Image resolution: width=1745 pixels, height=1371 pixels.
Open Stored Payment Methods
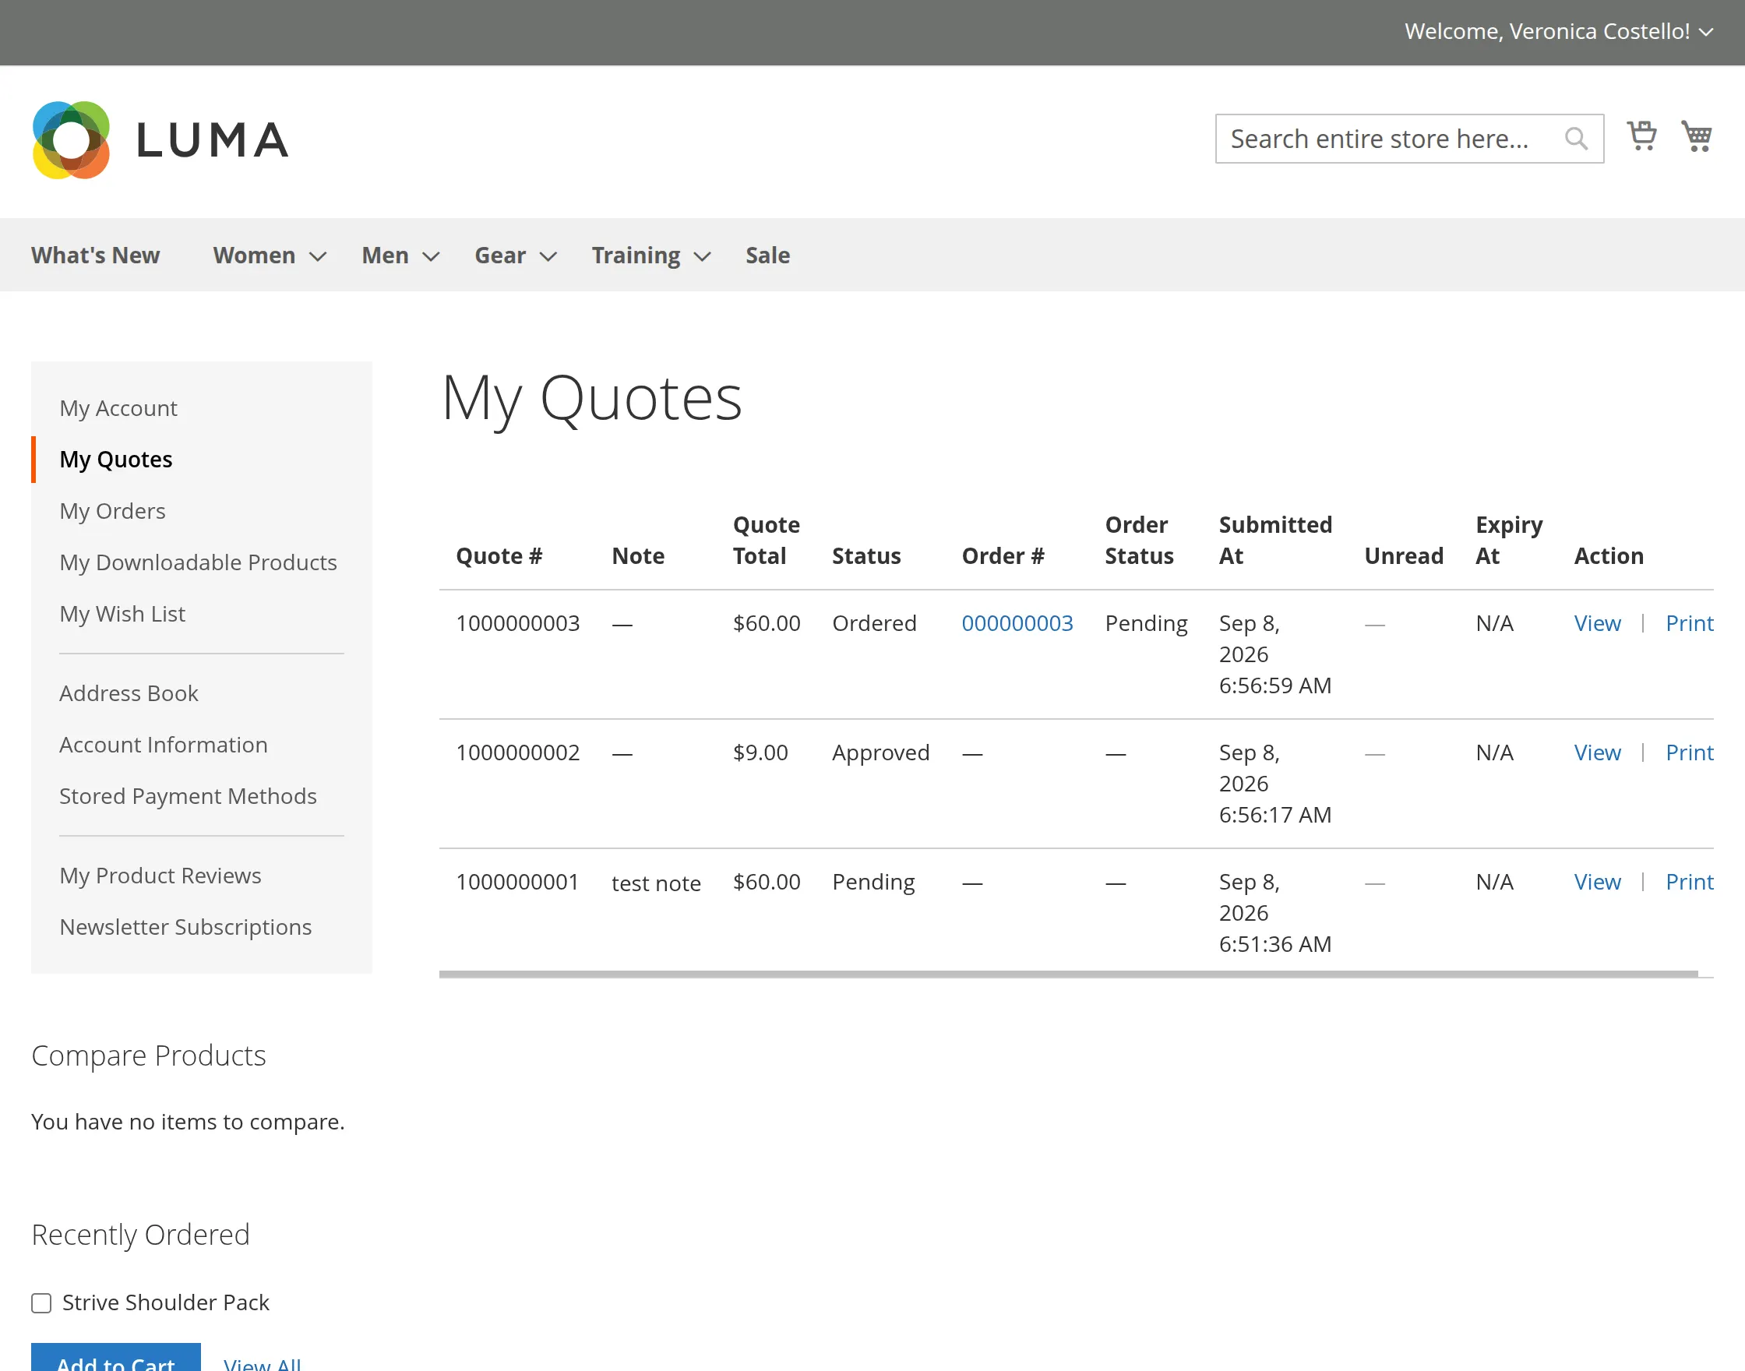(188, 795)
